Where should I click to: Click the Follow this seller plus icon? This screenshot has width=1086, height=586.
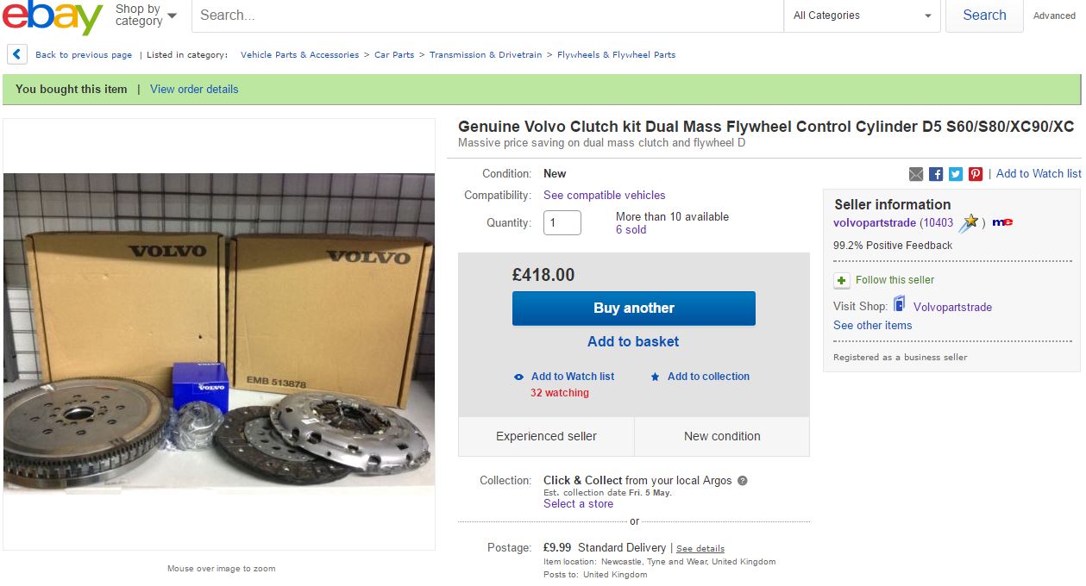pos(842,280)
